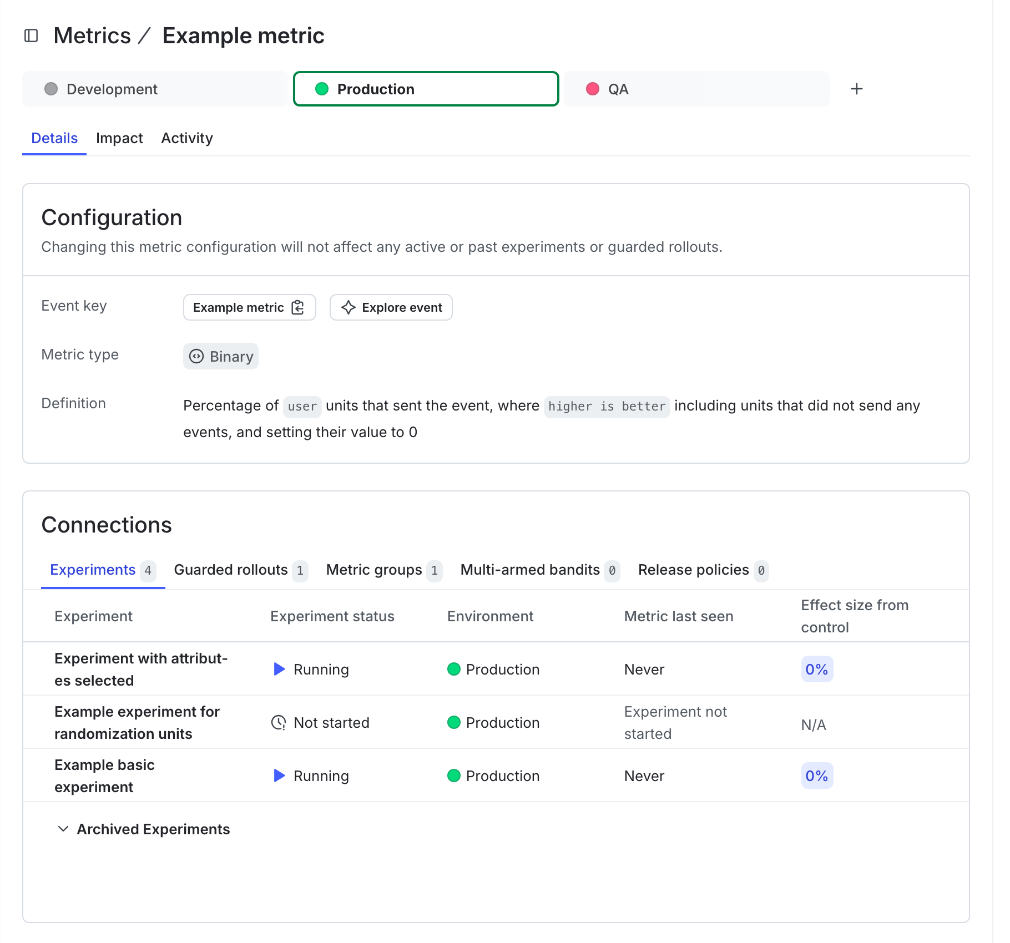Screen dimensions: 1010x943
Task: Click the Binary metric type icon
Action: (198, 356)
